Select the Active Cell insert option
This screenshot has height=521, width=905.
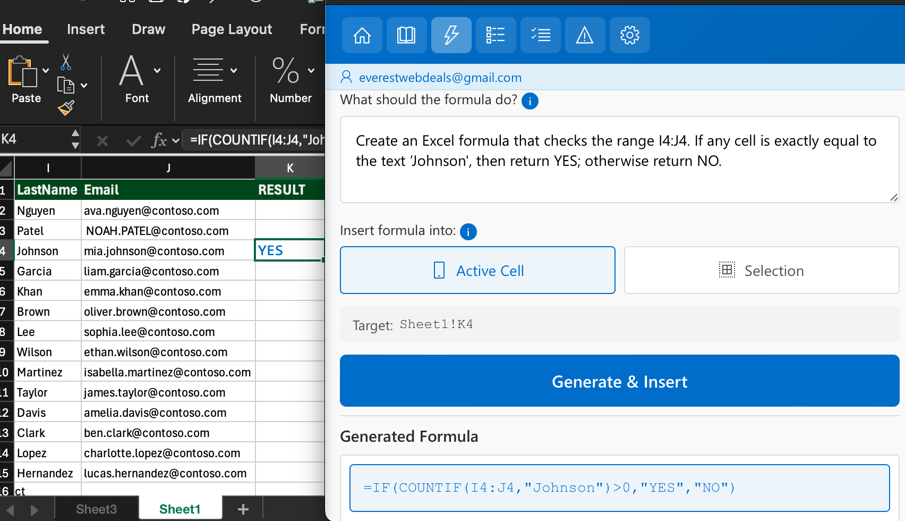pos(477,270)
